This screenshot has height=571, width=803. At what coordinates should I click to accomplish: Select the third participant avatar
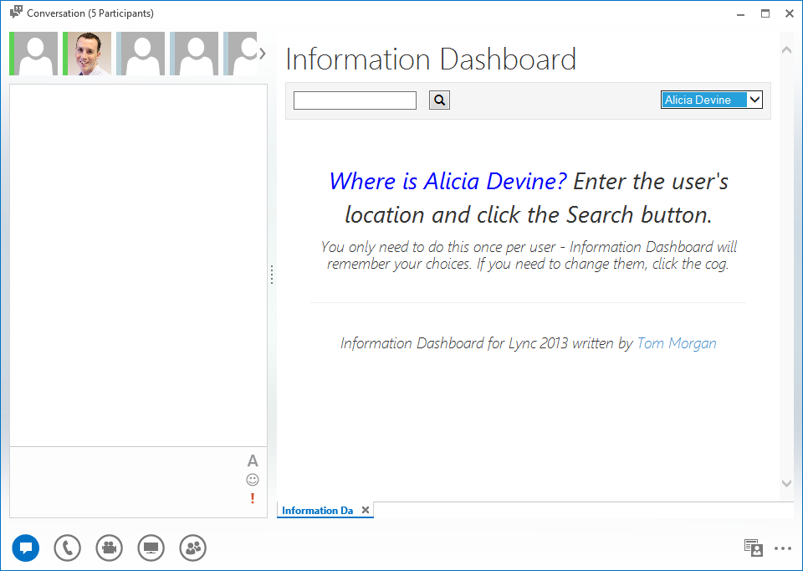[141, 54]
